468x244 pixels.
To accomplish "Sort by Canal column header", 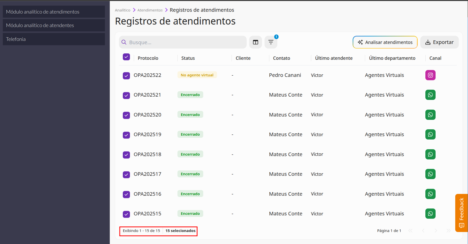I will (435, 58).
